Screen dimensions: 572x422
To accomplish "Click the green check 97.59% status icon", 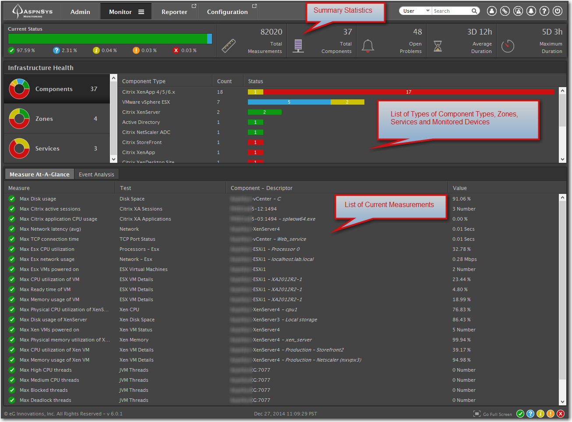I will coord(11,50).
